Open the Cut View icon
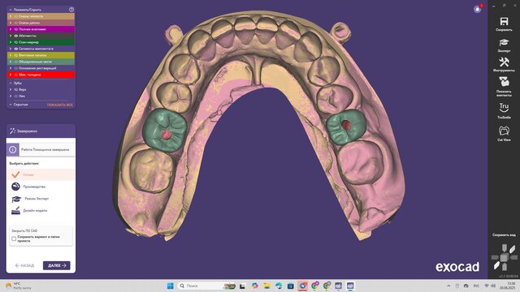 tap(504, 131)
